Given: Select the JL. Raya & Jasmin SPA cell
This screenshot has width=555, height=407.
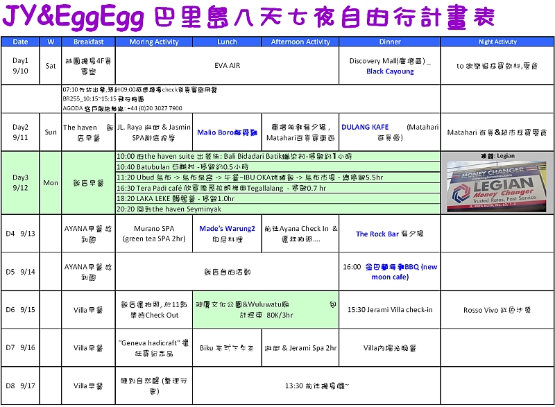Looking at the screenshot, I should click(154, 132).
